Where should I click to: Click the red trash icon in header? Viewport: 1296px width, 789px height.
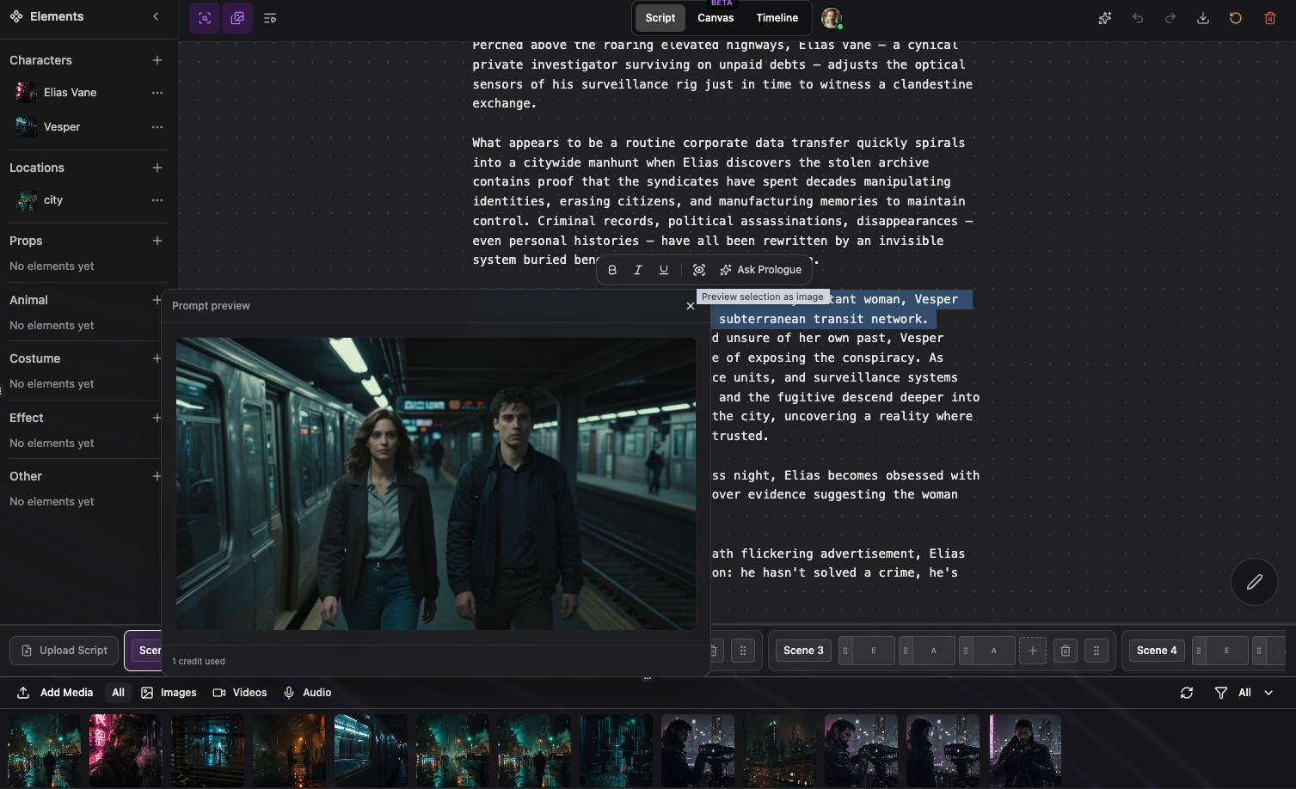click(1270, 18)
